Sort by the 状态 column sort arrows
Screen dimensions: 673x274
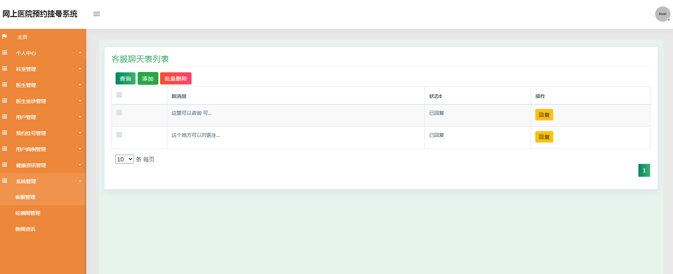coord(440,96)
